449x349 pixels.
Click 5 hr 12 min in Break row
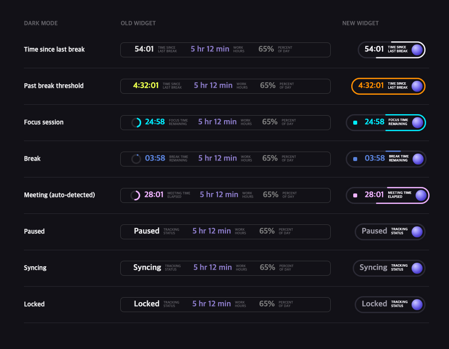coord(218,158)
